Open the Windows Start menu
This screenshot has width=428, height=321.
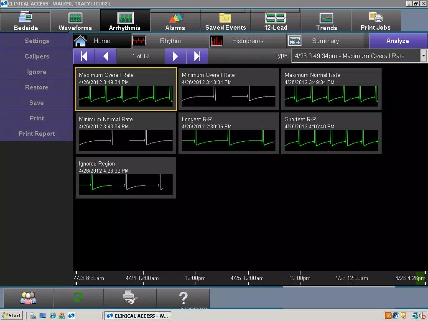point(11,316)
